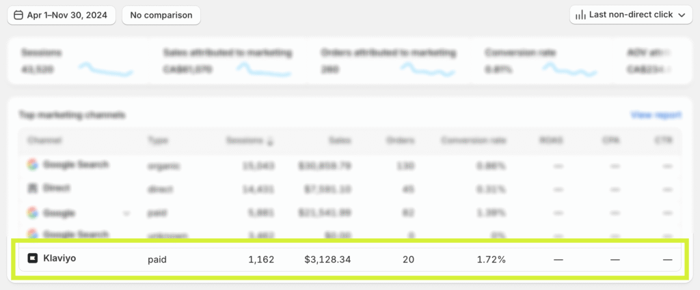Click the No comparison button
This screenshot has height=290, width=700.
pyautogui.click(x=161, y=15)
